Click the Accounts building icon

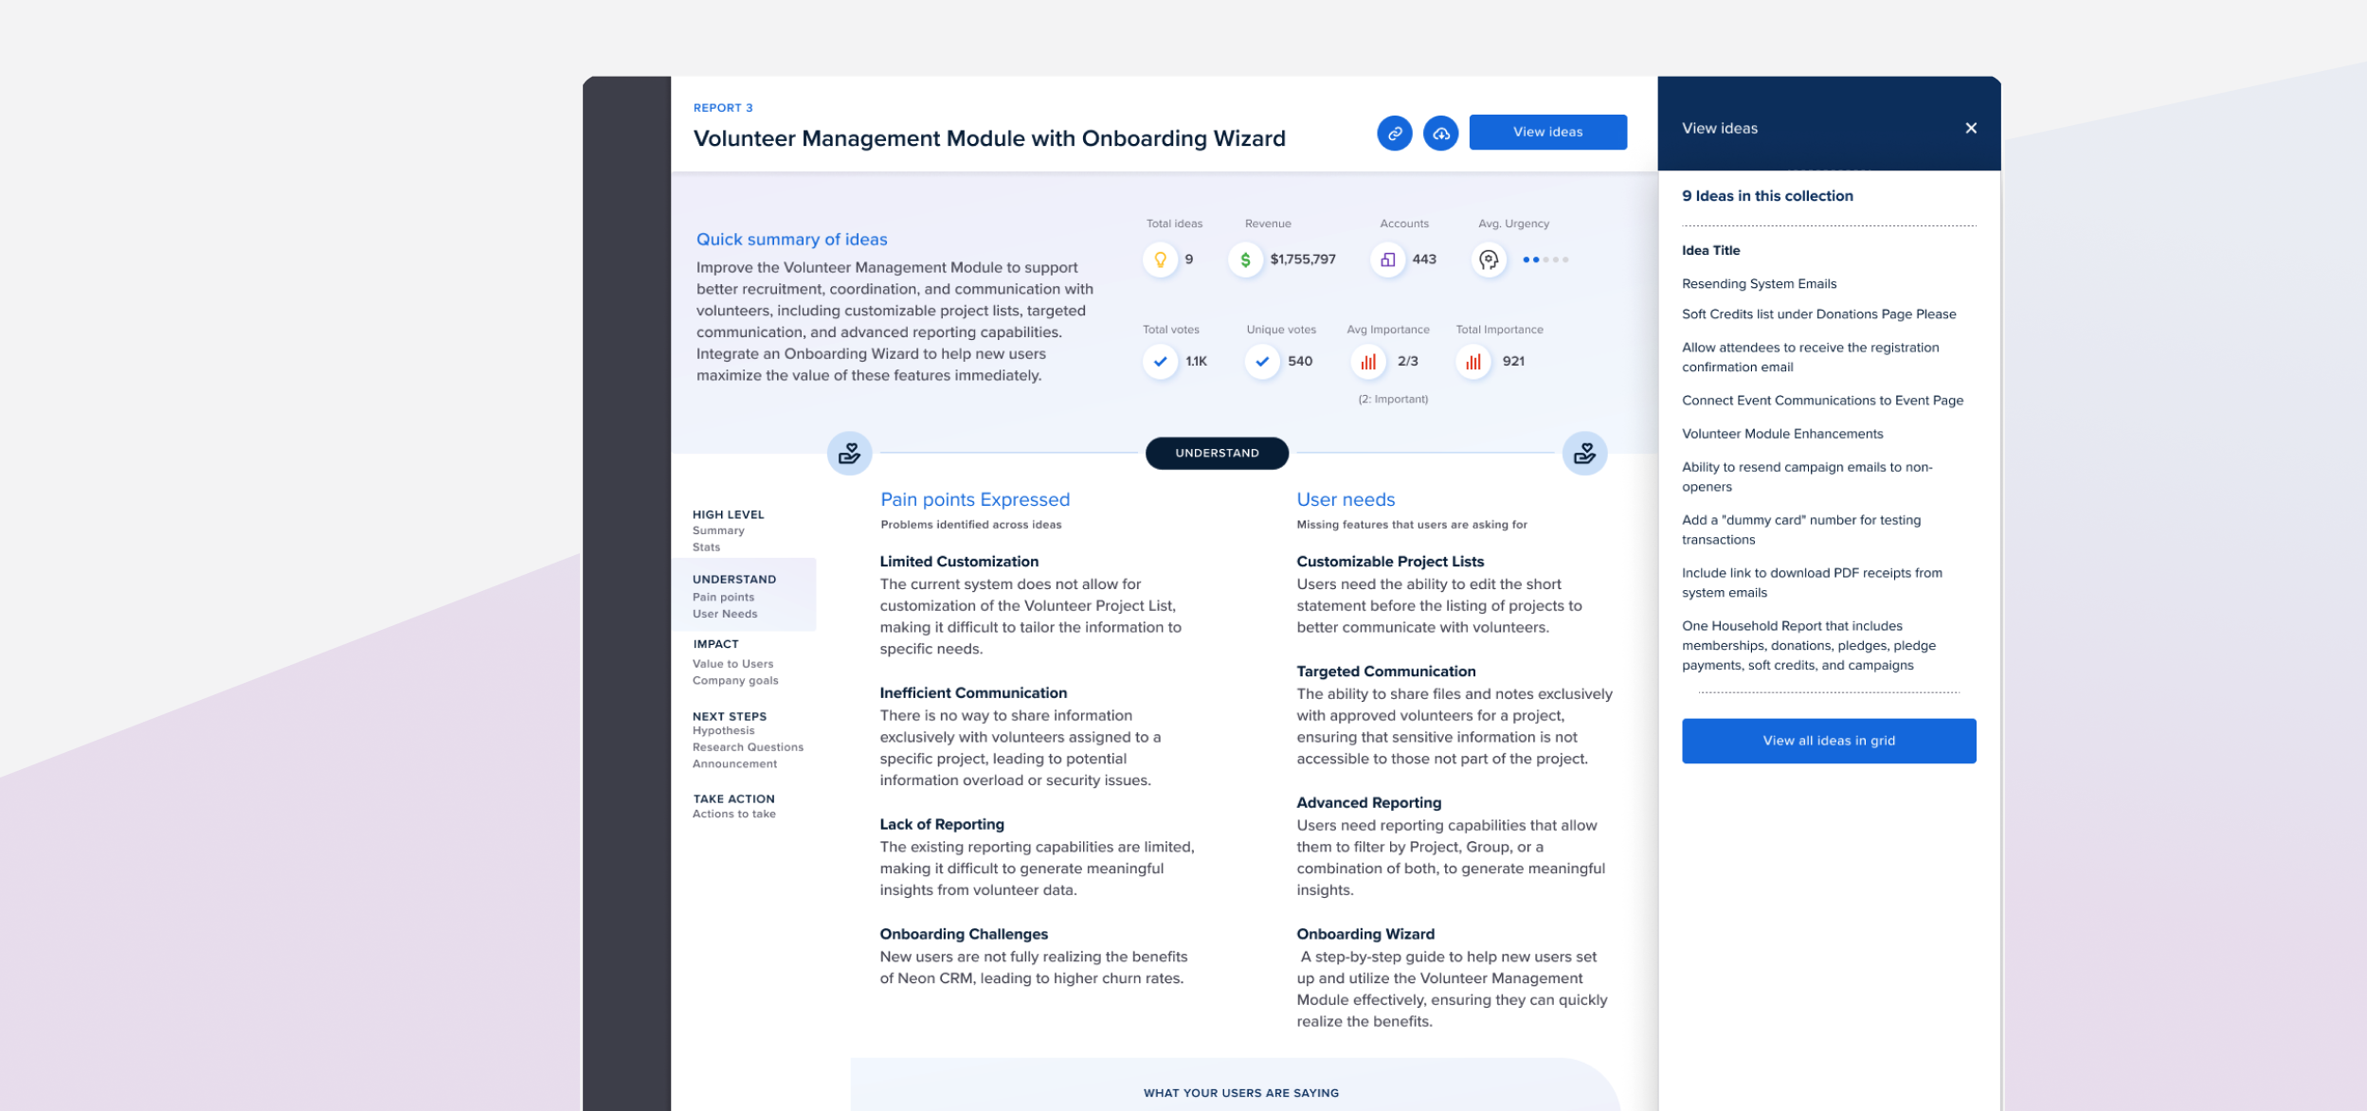pyautogui.click(x=1387, y=259)
